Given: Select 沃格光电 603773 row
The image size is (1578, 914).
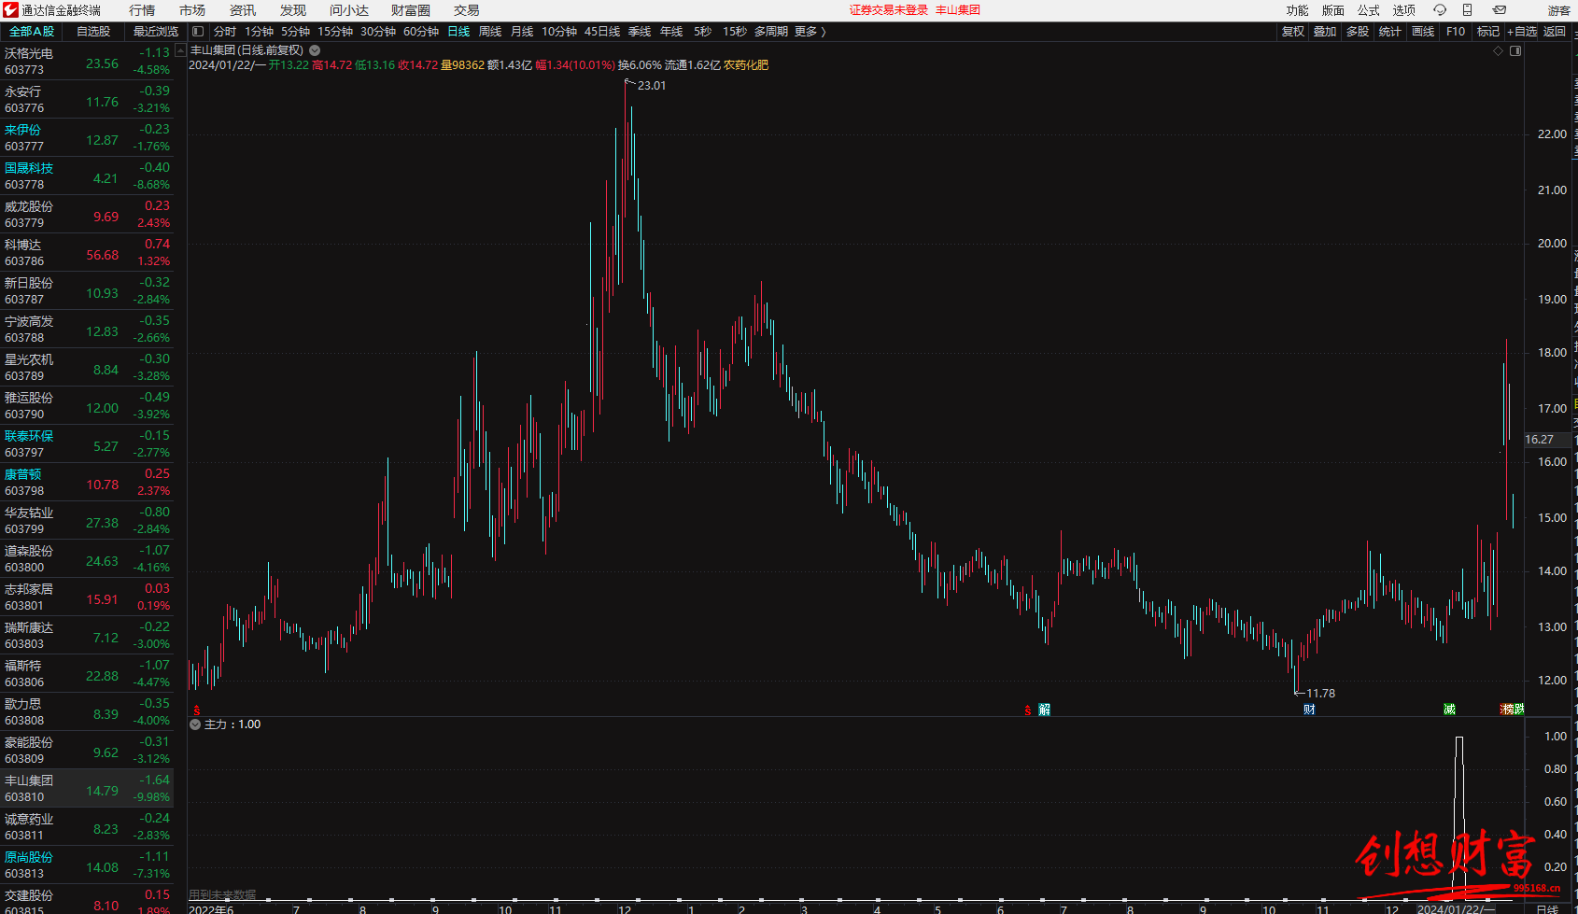Looking at the screenshot, I should pyautogui.click(x=87, y=62).
